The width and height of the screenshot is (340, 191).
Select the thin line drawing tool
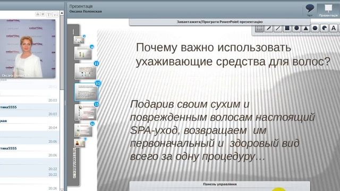tap(278, 28)
